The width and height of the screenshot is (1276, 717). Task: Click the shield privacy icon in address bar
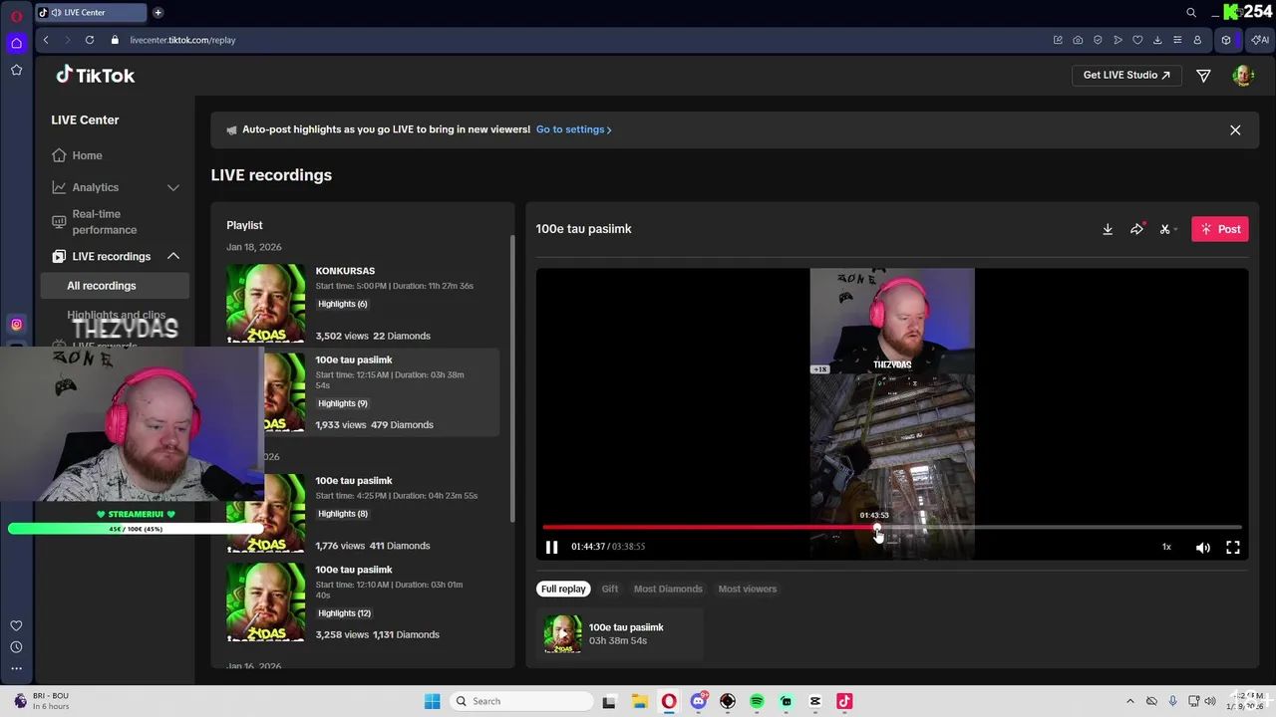[x=1098, y=40]
